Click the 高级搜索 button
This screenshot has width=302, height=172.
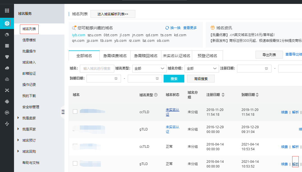[x=201, y=79]
